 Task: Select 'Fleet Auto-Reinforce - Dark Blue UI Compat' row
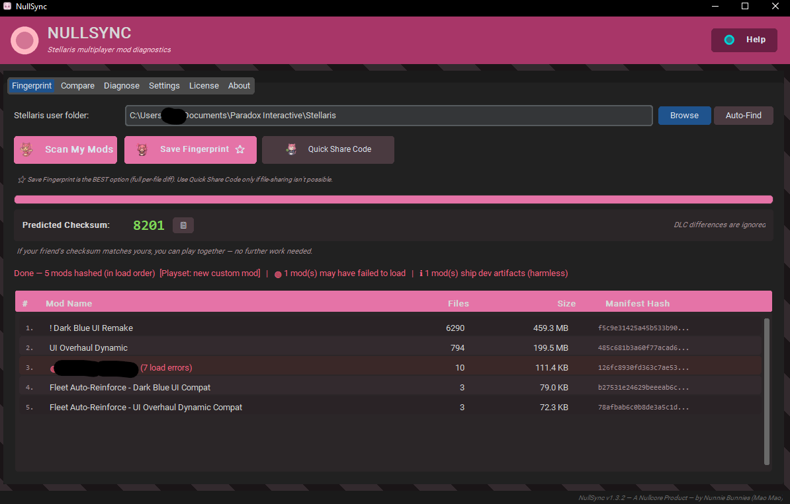tap(390, 387)
